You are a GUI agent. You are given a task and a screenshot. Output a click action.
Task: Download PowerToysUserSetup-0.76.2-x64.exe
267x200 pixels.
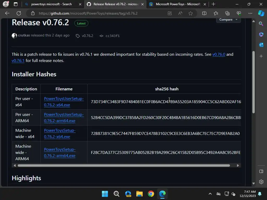(x=64, y=102)
